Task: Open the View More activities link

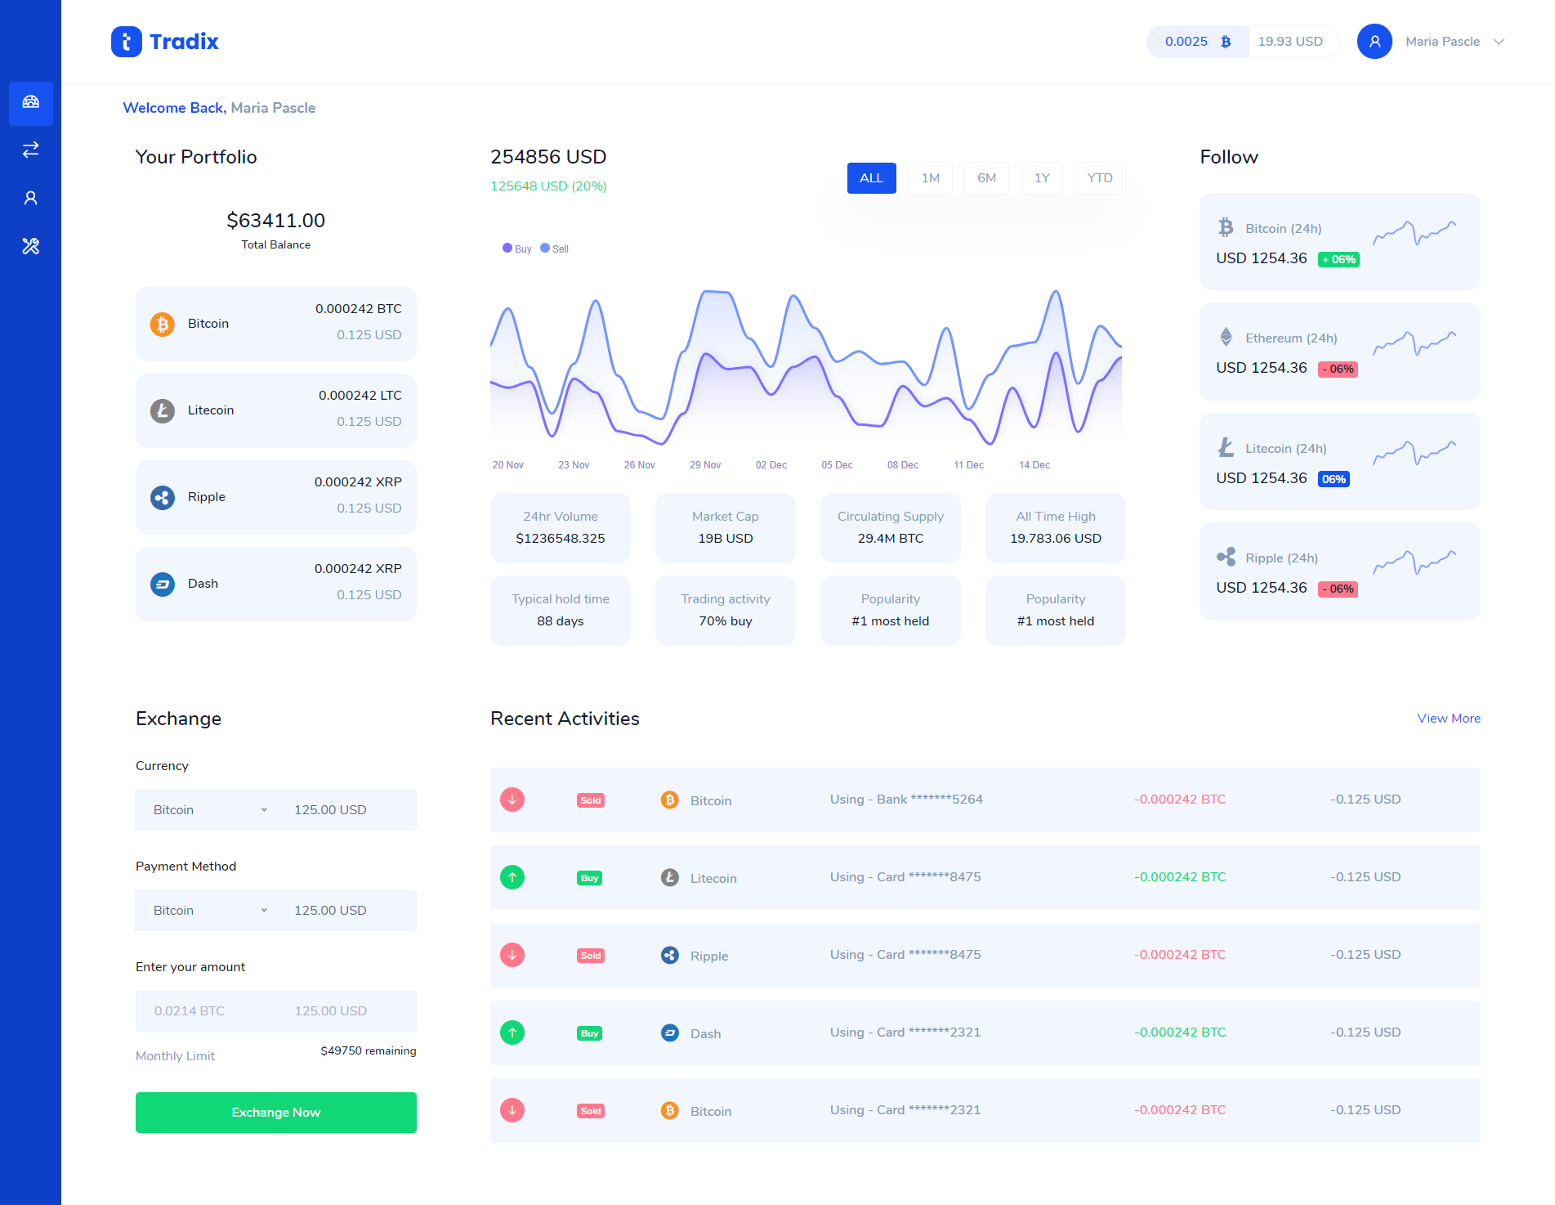Action: coord(1448,719)
